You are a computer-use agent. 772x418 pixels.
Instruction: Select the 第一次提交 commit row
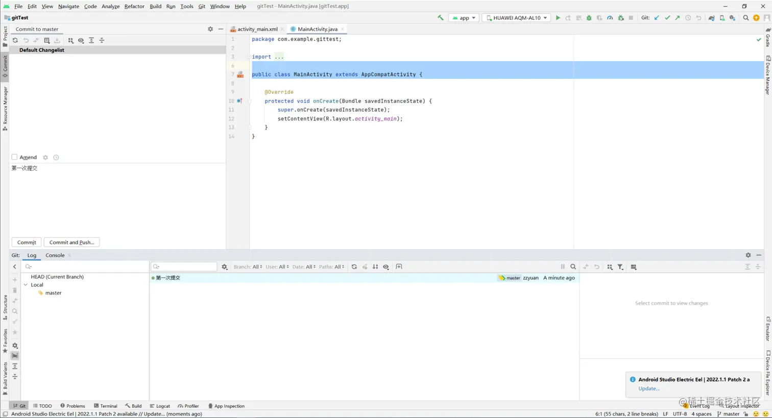(364, 278)
